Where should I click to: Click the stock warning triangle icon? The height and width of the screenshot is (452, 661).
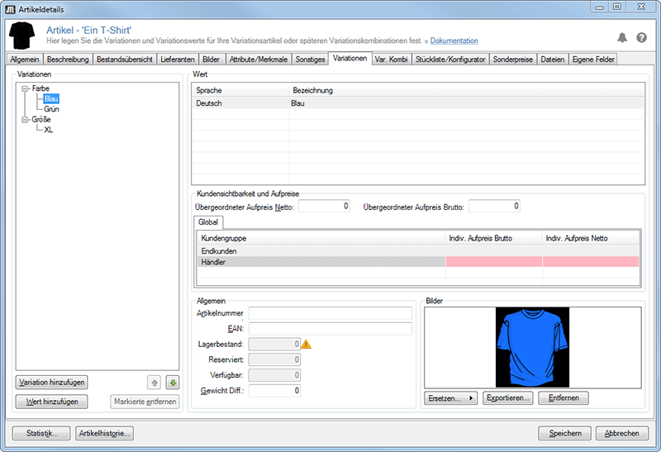(x=307, y=344)
